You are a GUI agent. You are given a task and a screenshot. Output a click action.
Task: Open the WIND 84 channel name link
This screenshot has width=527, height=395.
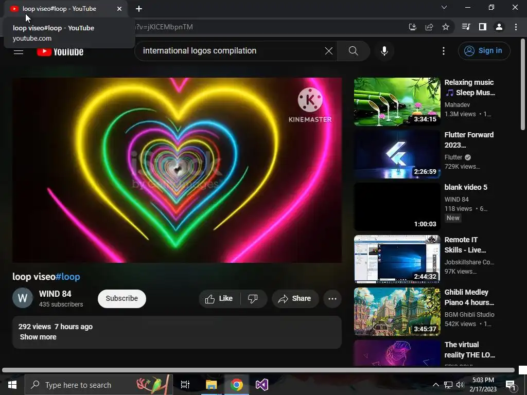pos(55,294)
